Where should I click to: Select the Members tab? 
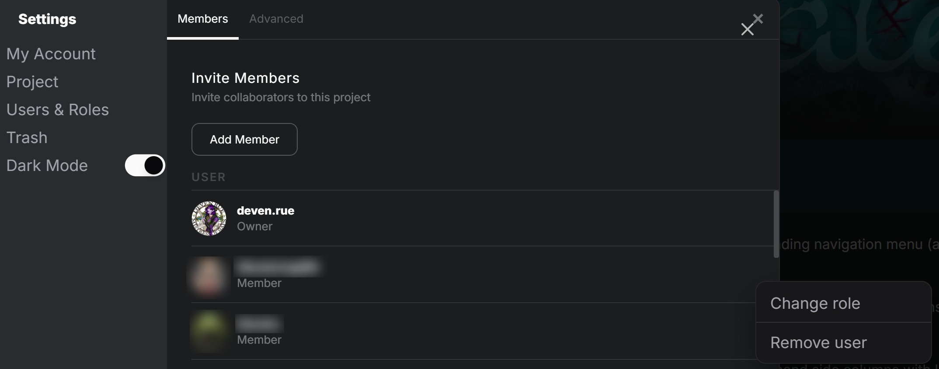click(202, 19)
